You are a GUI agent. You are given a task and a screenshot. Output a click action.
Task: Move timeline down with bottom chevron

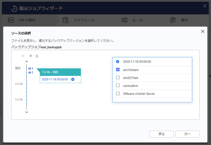click(x=27, y=112)
